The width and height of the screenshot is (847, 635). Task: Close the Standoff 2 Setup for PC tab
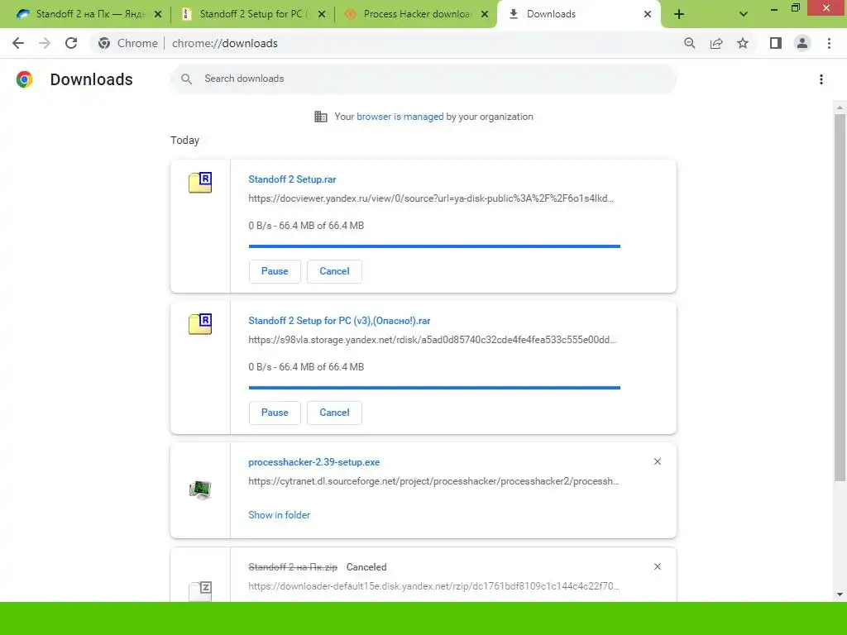click(322, 14)
